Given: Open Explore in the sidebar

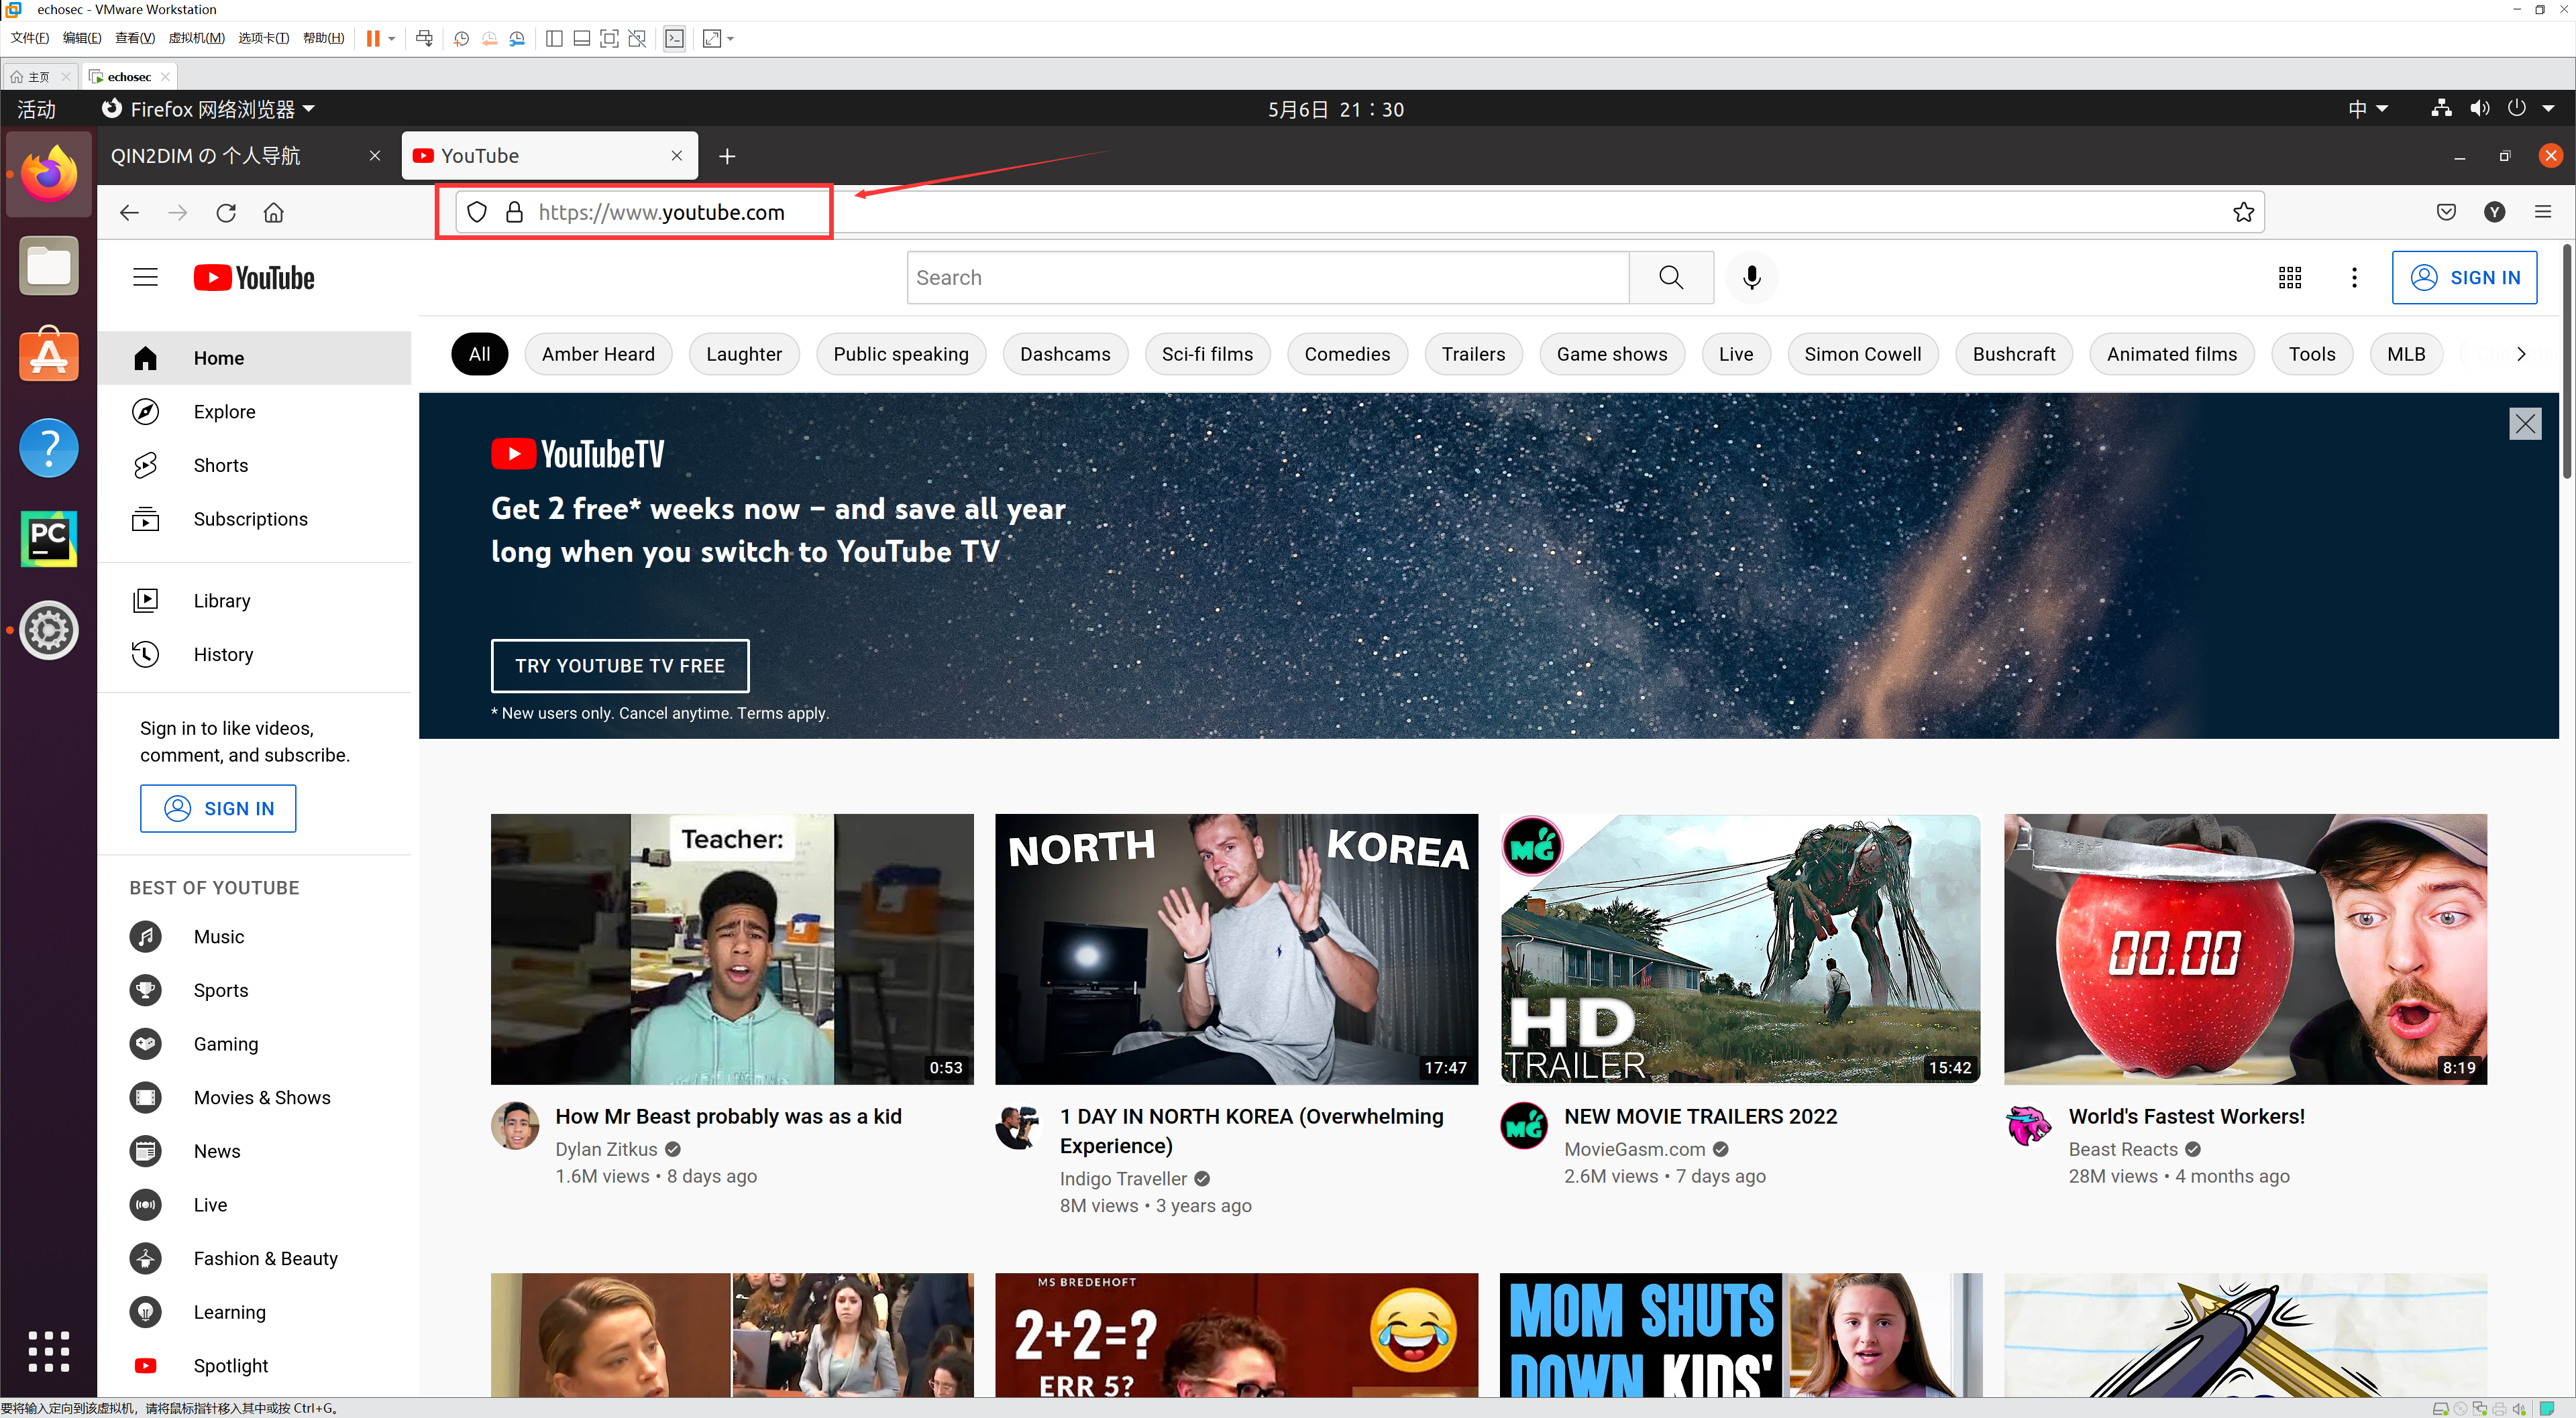Looking at the screenshot, I should (255, 412).
